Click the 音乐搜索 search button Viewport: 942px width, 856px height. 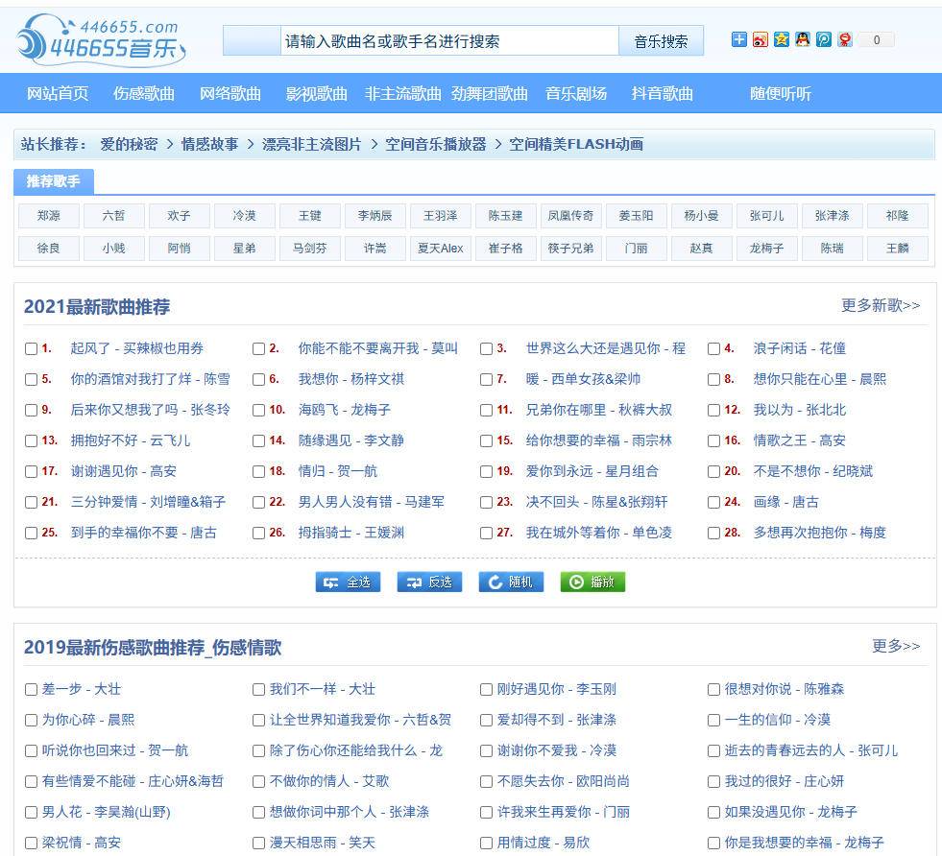coord(662,40)
